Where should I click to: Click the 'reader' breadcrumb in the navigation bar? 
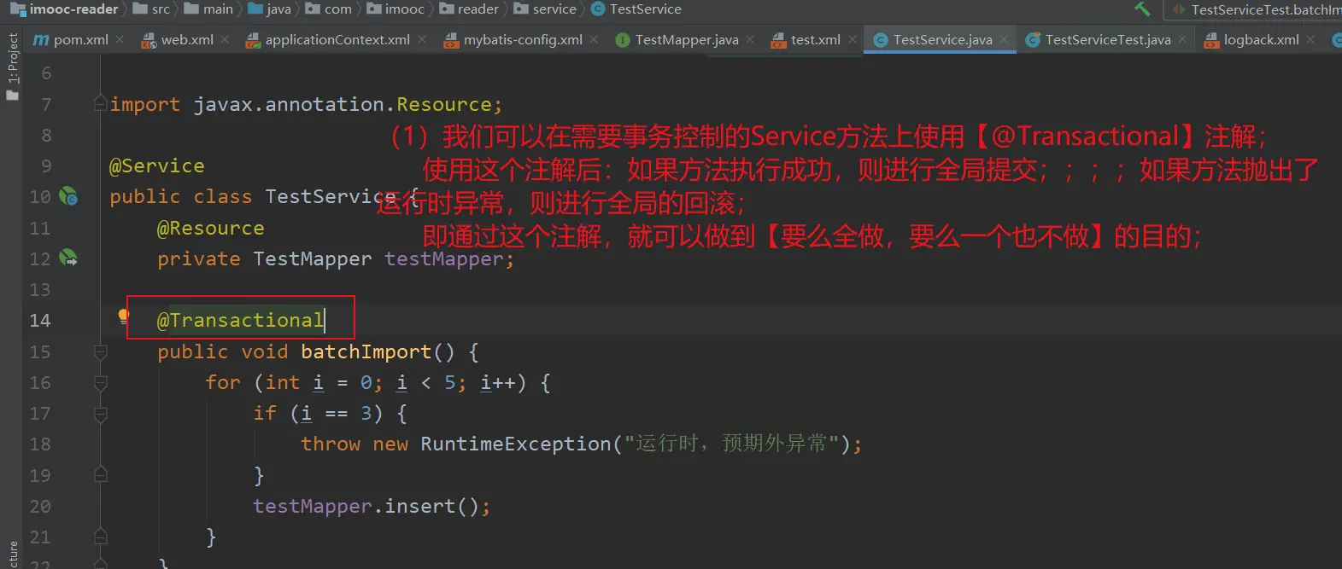[x=478, y=9]
